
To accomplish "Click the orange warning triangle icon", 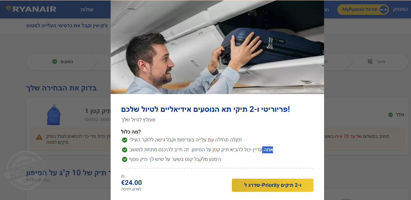I will [x=39, y=137].
